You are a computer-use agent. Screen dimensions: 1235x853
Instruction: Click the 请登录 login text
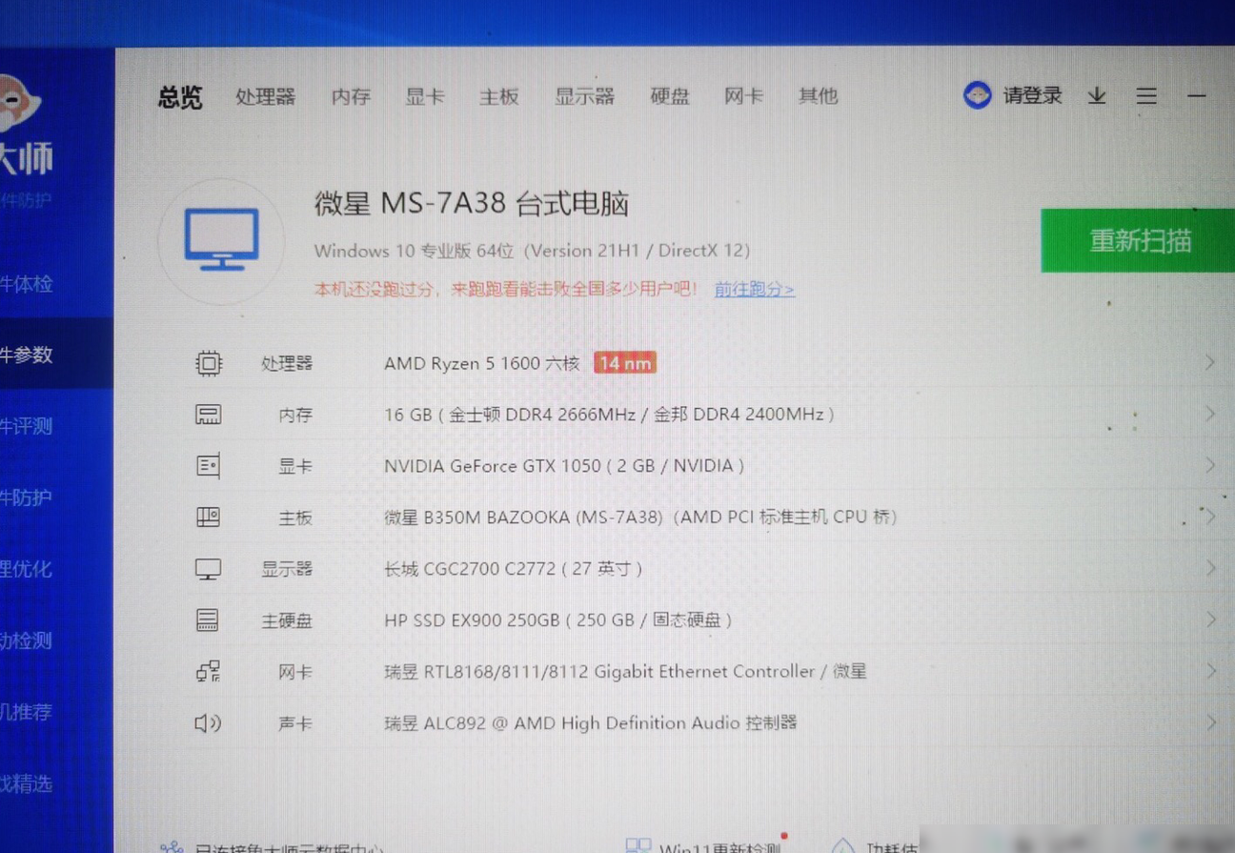point(1032,95)
